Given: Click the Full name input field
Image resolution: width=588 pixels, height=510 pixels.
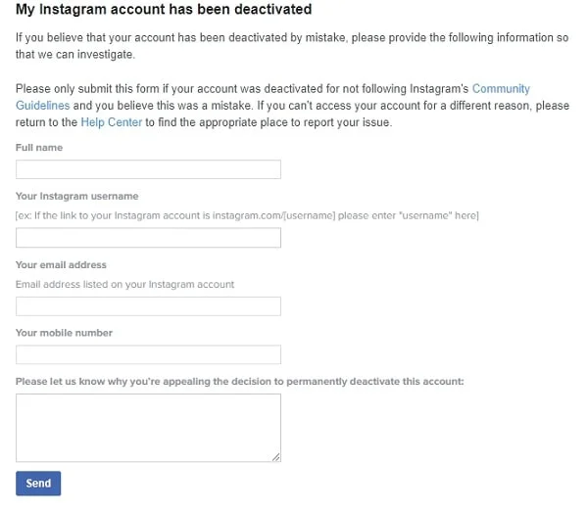Looking at the screenshot, I should [148, 169].
